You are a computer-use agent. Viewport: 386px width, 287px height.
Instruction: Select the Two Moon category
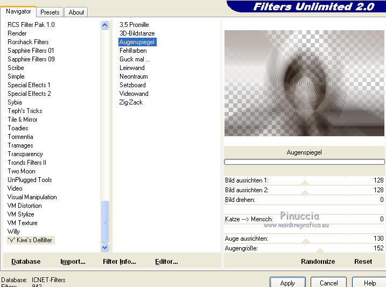(x=22, y=171)
